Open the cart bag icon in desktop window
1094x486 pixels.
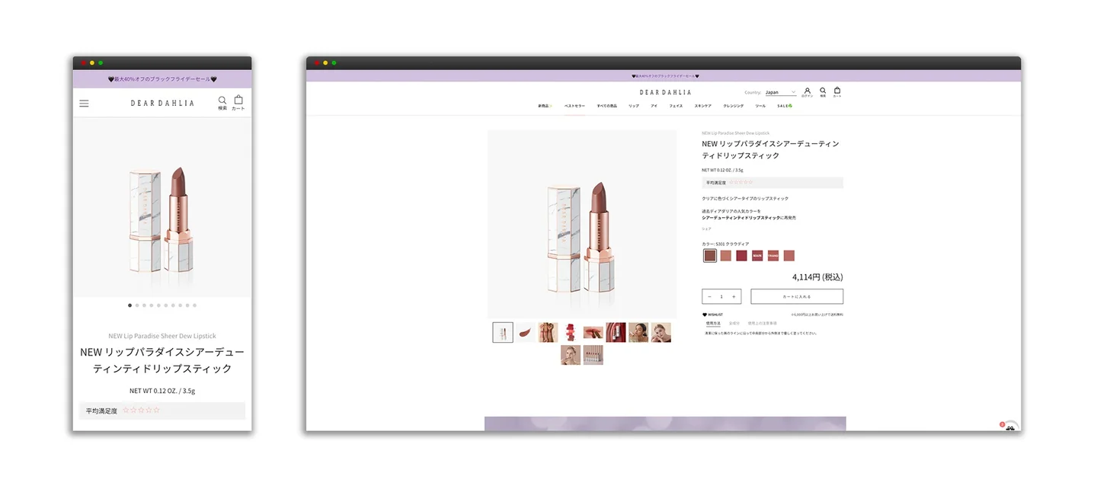(x=837, y=91)
